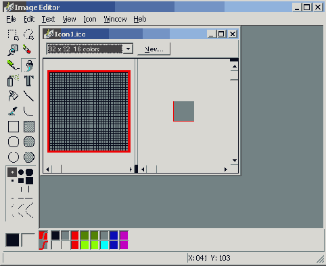Choose the Text tool
The width and height of the screenshot is (326, 266).
point(29,80)
